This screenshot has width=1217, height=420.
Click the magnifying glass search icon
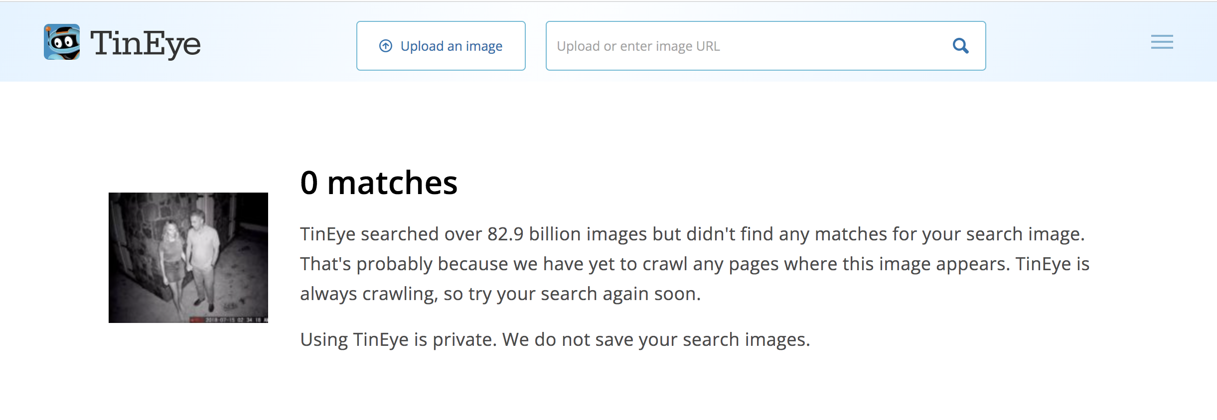pyautogui.click(x=960, y=46)
